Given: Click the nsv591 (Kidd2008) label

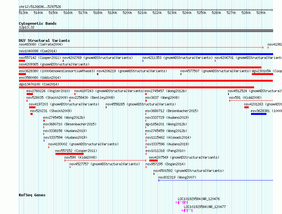Looking at the screenshot, I should (x=245, y=98).
